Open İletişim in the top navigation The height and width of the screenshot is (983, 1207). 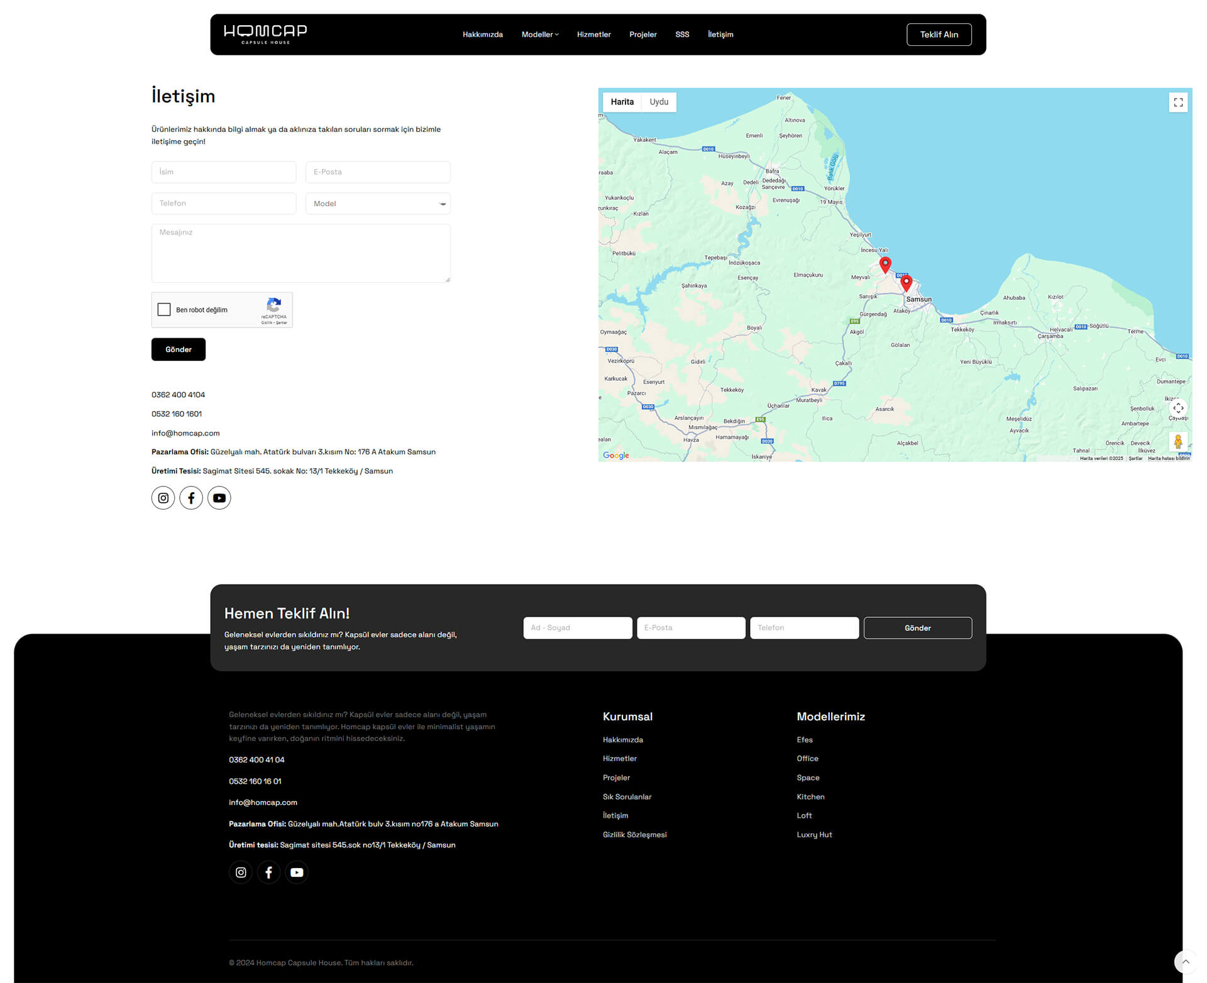click(720, 35)
